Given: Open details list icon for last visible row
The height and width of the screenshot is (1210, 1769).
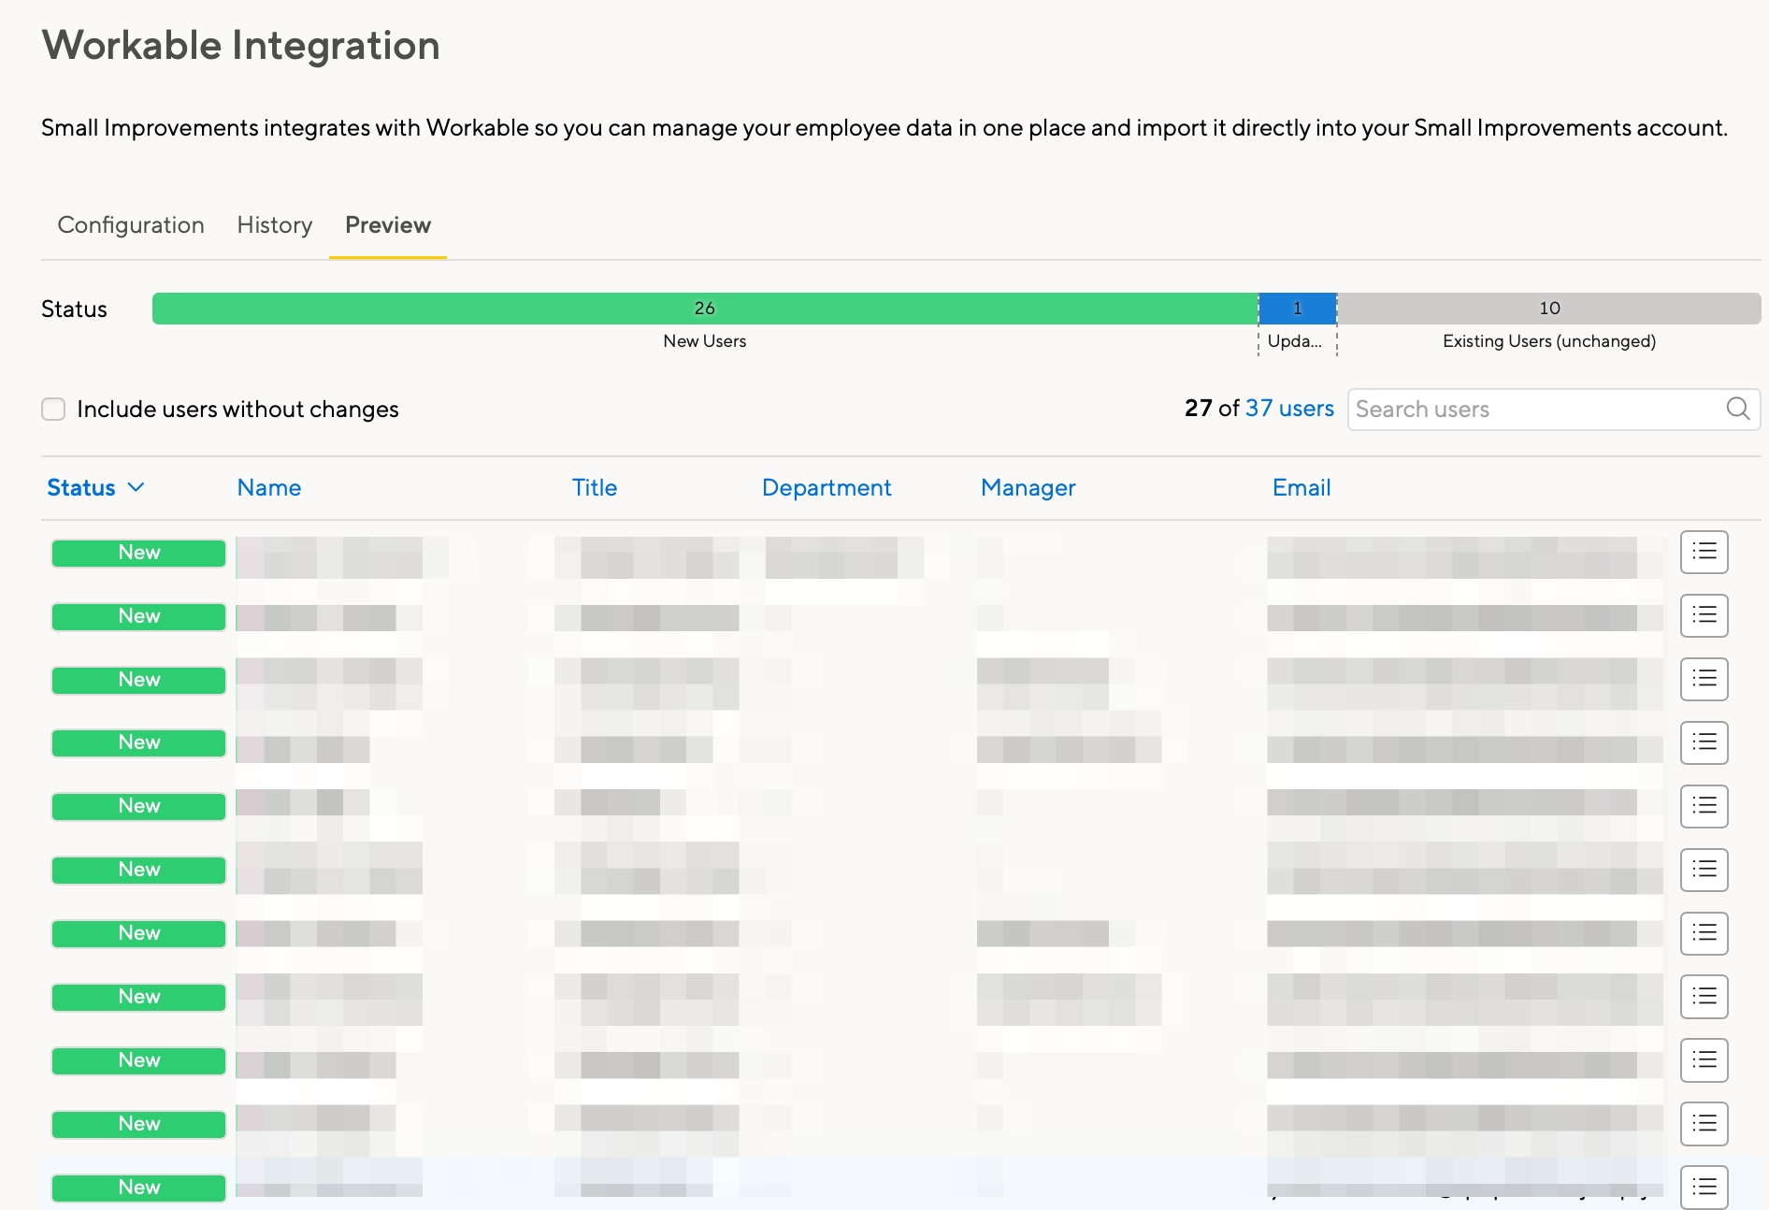Looking at the screenshot, I should (1704, 1187).
